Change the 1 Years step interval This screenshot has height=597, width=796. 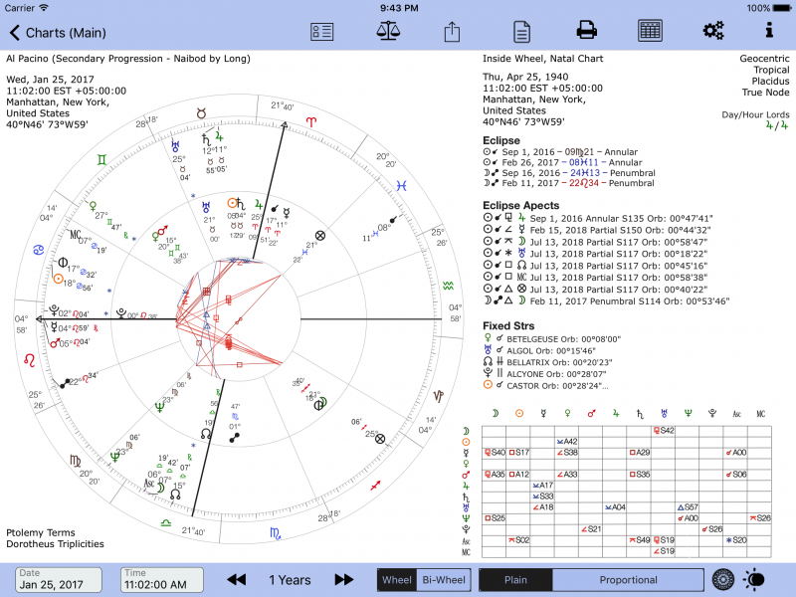click(x=290, y=579)
